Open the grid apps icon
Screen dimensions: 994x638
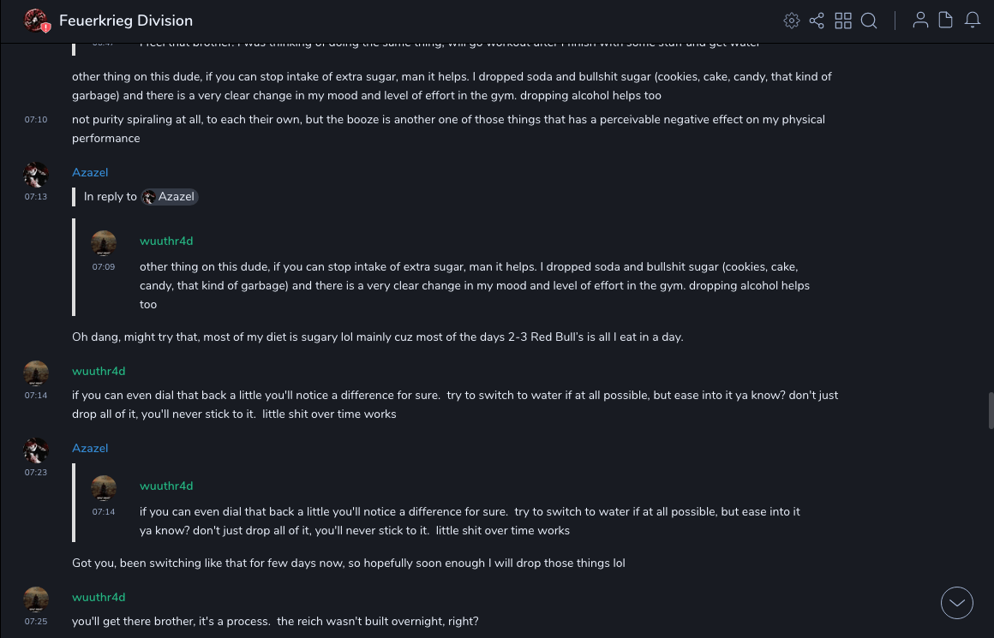843,21
